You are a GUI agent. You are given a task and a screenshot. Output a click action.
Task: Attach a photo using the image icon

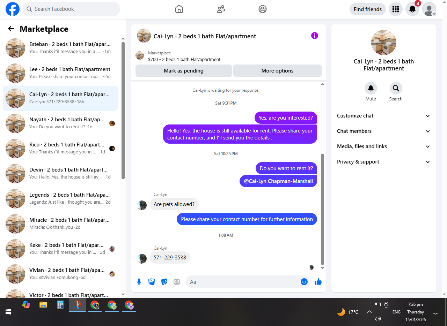coord(152,282)
